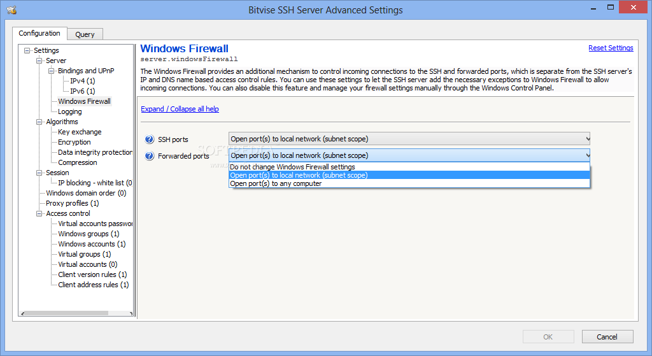Click the tree scrollbar's left arrow
This screenshot has height=356, width=652.
(x=22, y=313)
